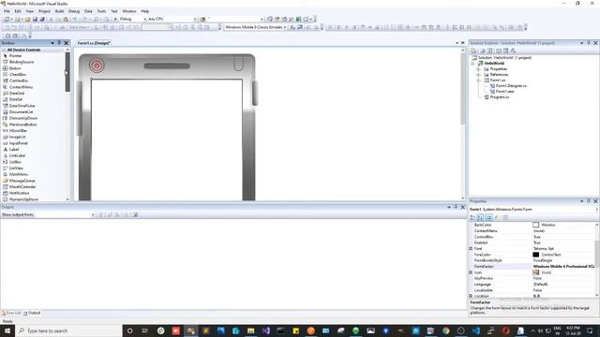Screen dimensions: 600x337
Task: Click the Connect to Device icon beside the emulator dropdown
Action: [292, 27]
